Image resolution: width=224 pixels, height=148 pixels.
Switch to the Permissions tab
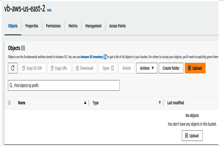(53, 26)
